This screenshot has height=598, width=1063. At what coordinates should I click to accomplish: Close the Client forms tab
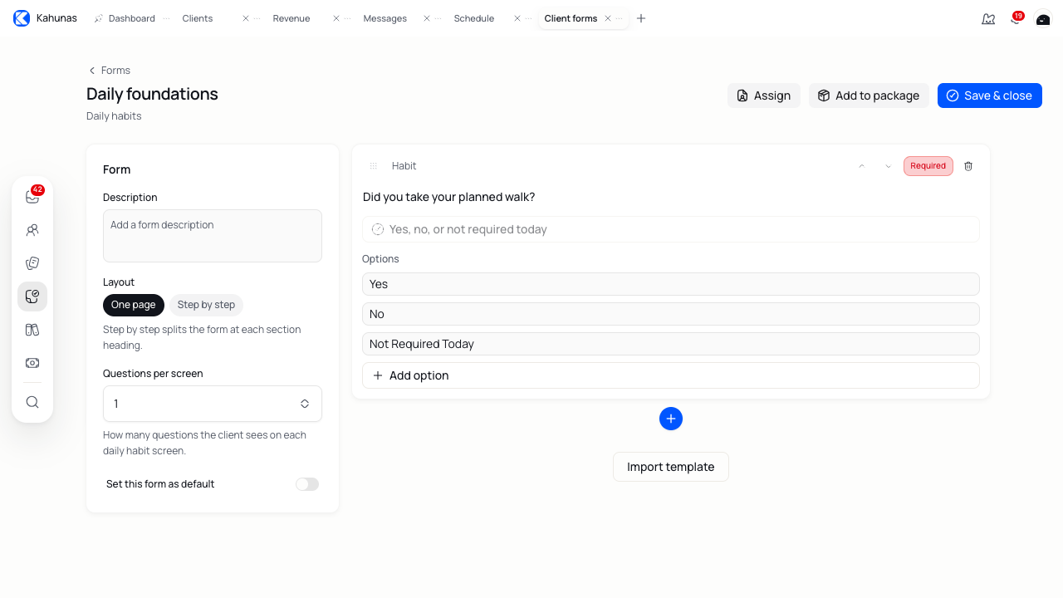(608, 18)
